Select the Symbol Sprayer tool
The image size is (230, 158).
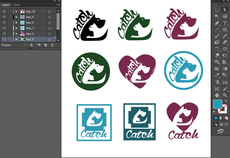[x=217, y=82]
